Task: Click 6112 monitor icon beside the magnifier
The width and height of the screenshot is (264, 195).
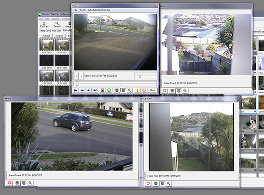Action: (x=124, y=90)
